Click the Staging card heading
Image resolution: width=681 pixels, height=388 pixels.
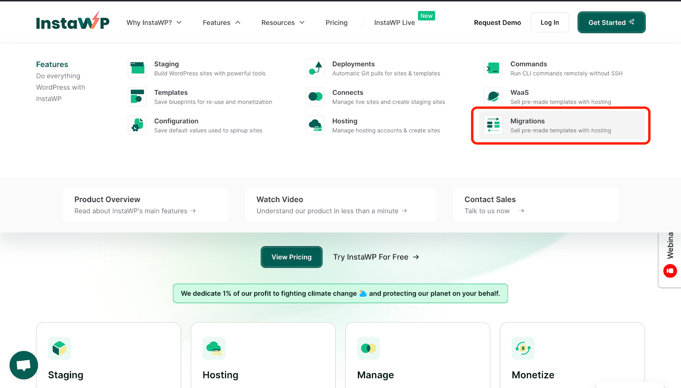coord(66,375)
